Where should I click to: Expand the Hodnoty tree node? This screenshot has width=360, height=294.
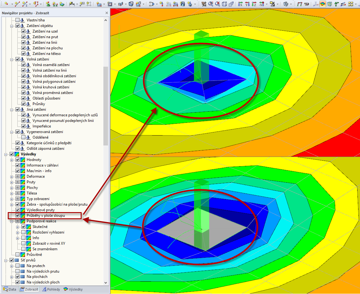(12, 160)
